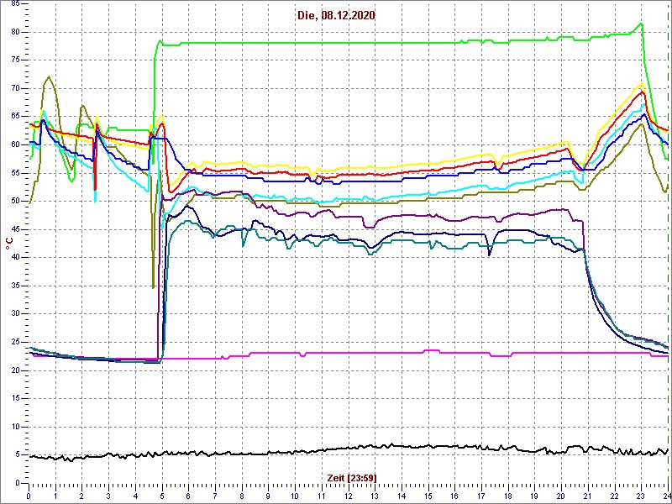Viewport: 672px width, 504px height.
Task: Click hour 16 on the time axis
Action: pos(454,495)
